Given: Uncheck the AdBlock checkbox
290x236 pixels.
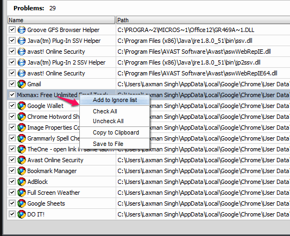Looking at the screenshot, I should (12, 182).
